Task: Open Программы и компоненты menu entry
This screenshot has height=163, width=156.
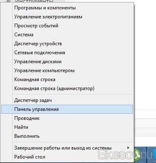Action: [x=67, y=8]
